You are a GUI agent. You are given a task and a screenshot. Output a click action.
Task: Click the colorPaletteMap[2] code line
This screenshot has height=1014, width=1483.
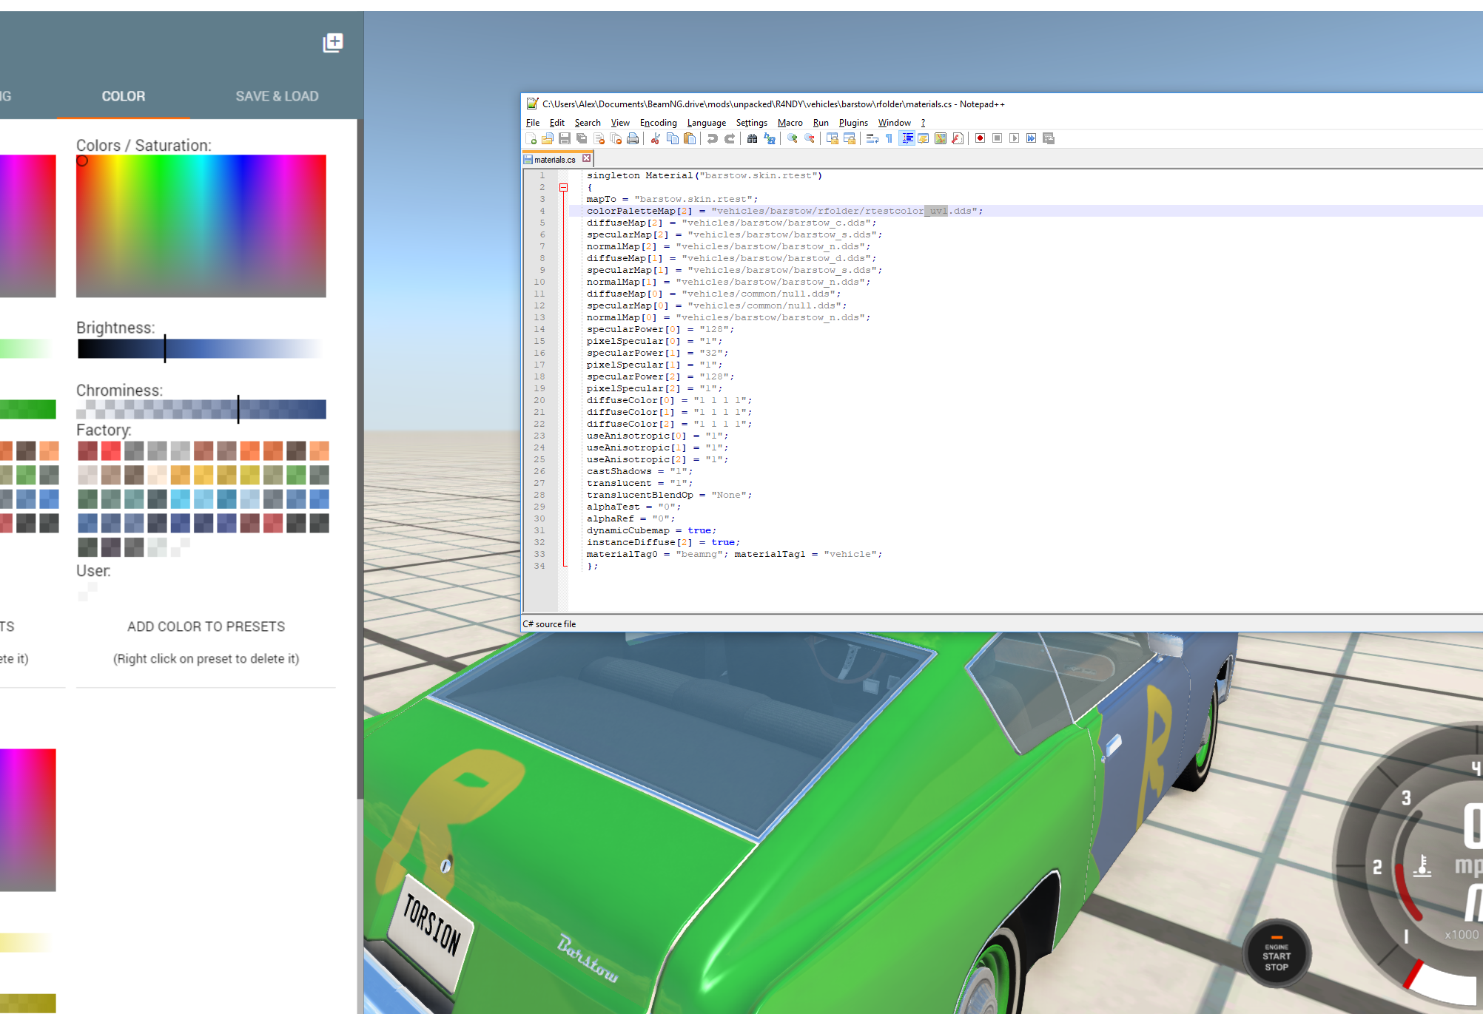pyautogui.click(x=784, y=211)
